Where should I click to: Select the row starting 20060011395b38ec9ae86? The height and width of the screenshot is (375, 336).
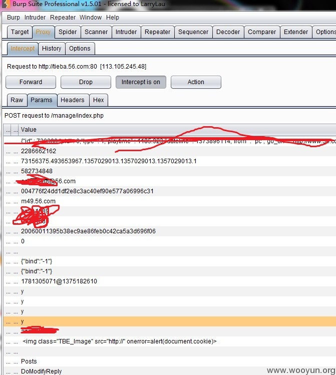point(170,231)
